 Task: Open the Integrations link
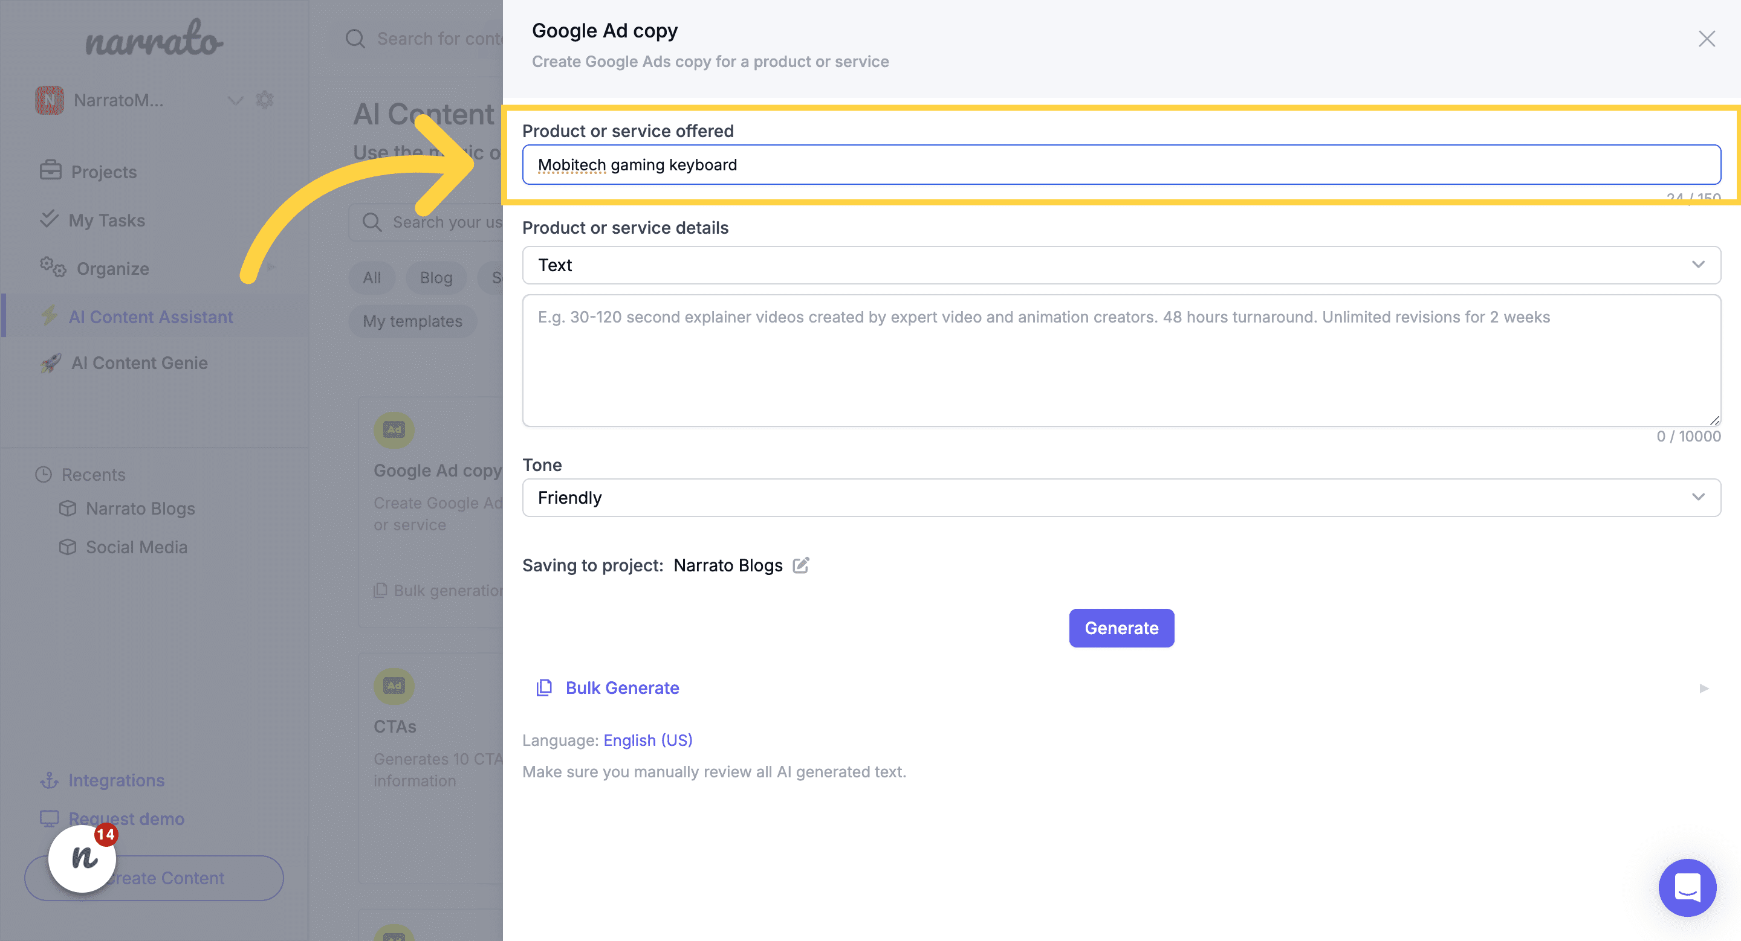tap(116, 780)
